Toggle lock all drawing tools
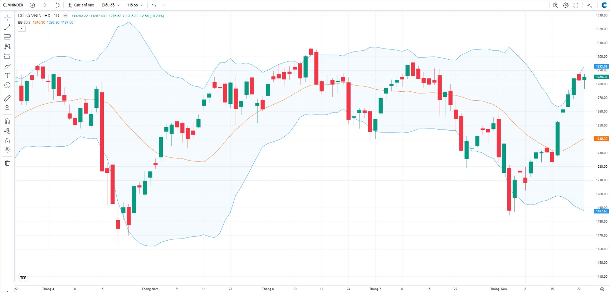This screenshot has width=610, height=292. tap(7, 140)
